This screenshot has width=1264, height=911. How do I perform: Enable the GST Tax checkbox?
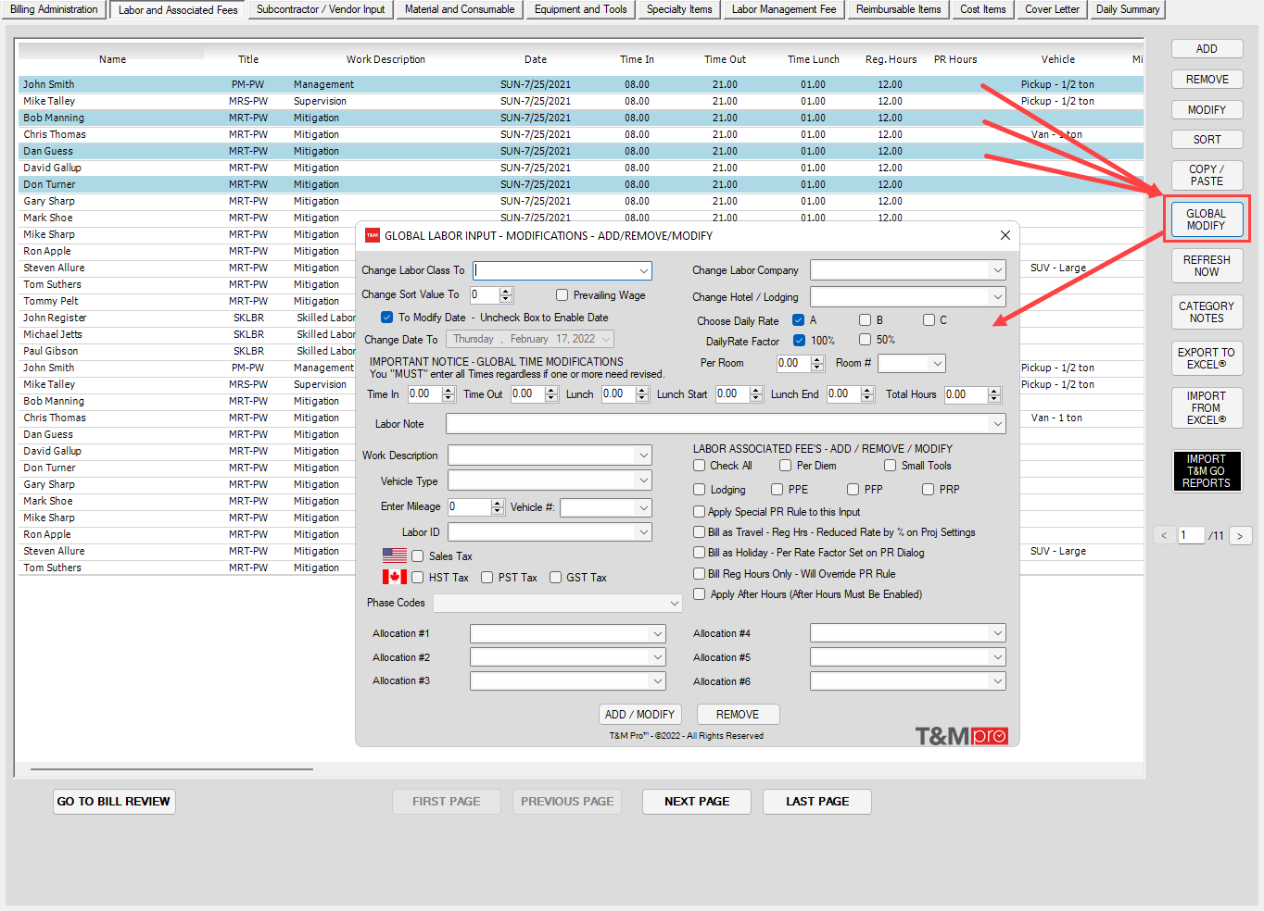point(555,578)
